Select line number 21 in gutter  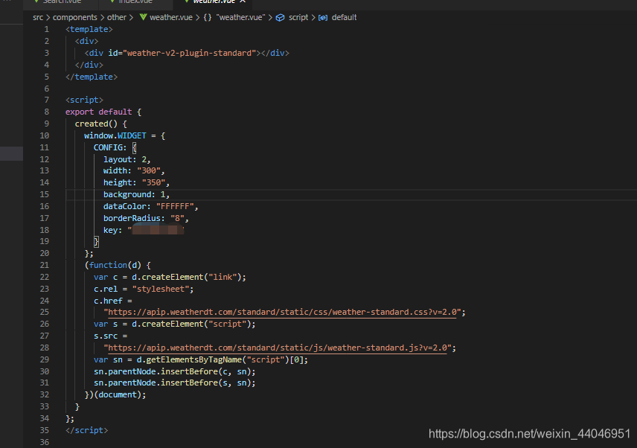coord(45,265)
